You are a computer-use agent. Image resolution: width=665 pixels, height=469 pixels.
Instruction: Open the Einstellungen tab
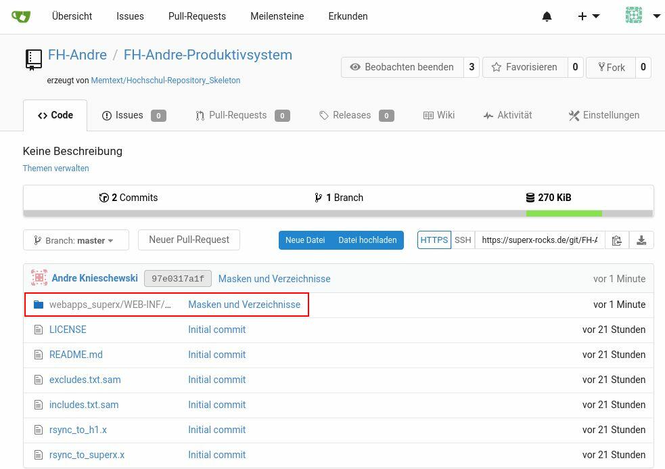click(603, 115)
